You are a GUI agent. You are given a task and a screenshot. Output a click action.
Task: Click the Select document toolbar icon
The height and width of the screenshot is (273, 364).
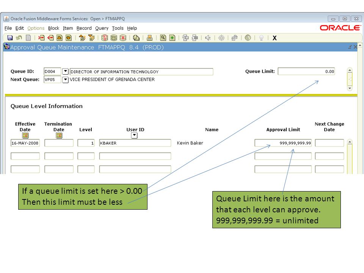28,38
